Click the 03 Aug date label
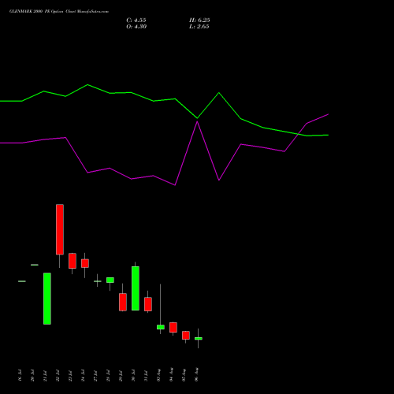This screenshot has width=394, height=394. 158,375
